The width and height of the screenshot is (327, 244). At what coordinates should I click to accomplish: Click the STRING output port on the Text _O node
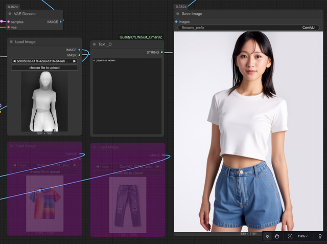pyautogui.click(x=162, y=52)
